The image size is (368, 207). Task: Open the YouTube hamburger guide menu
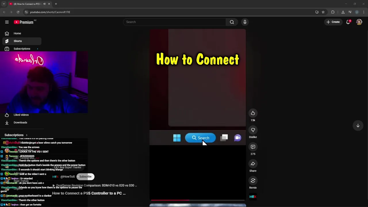[x=7, y=22]
